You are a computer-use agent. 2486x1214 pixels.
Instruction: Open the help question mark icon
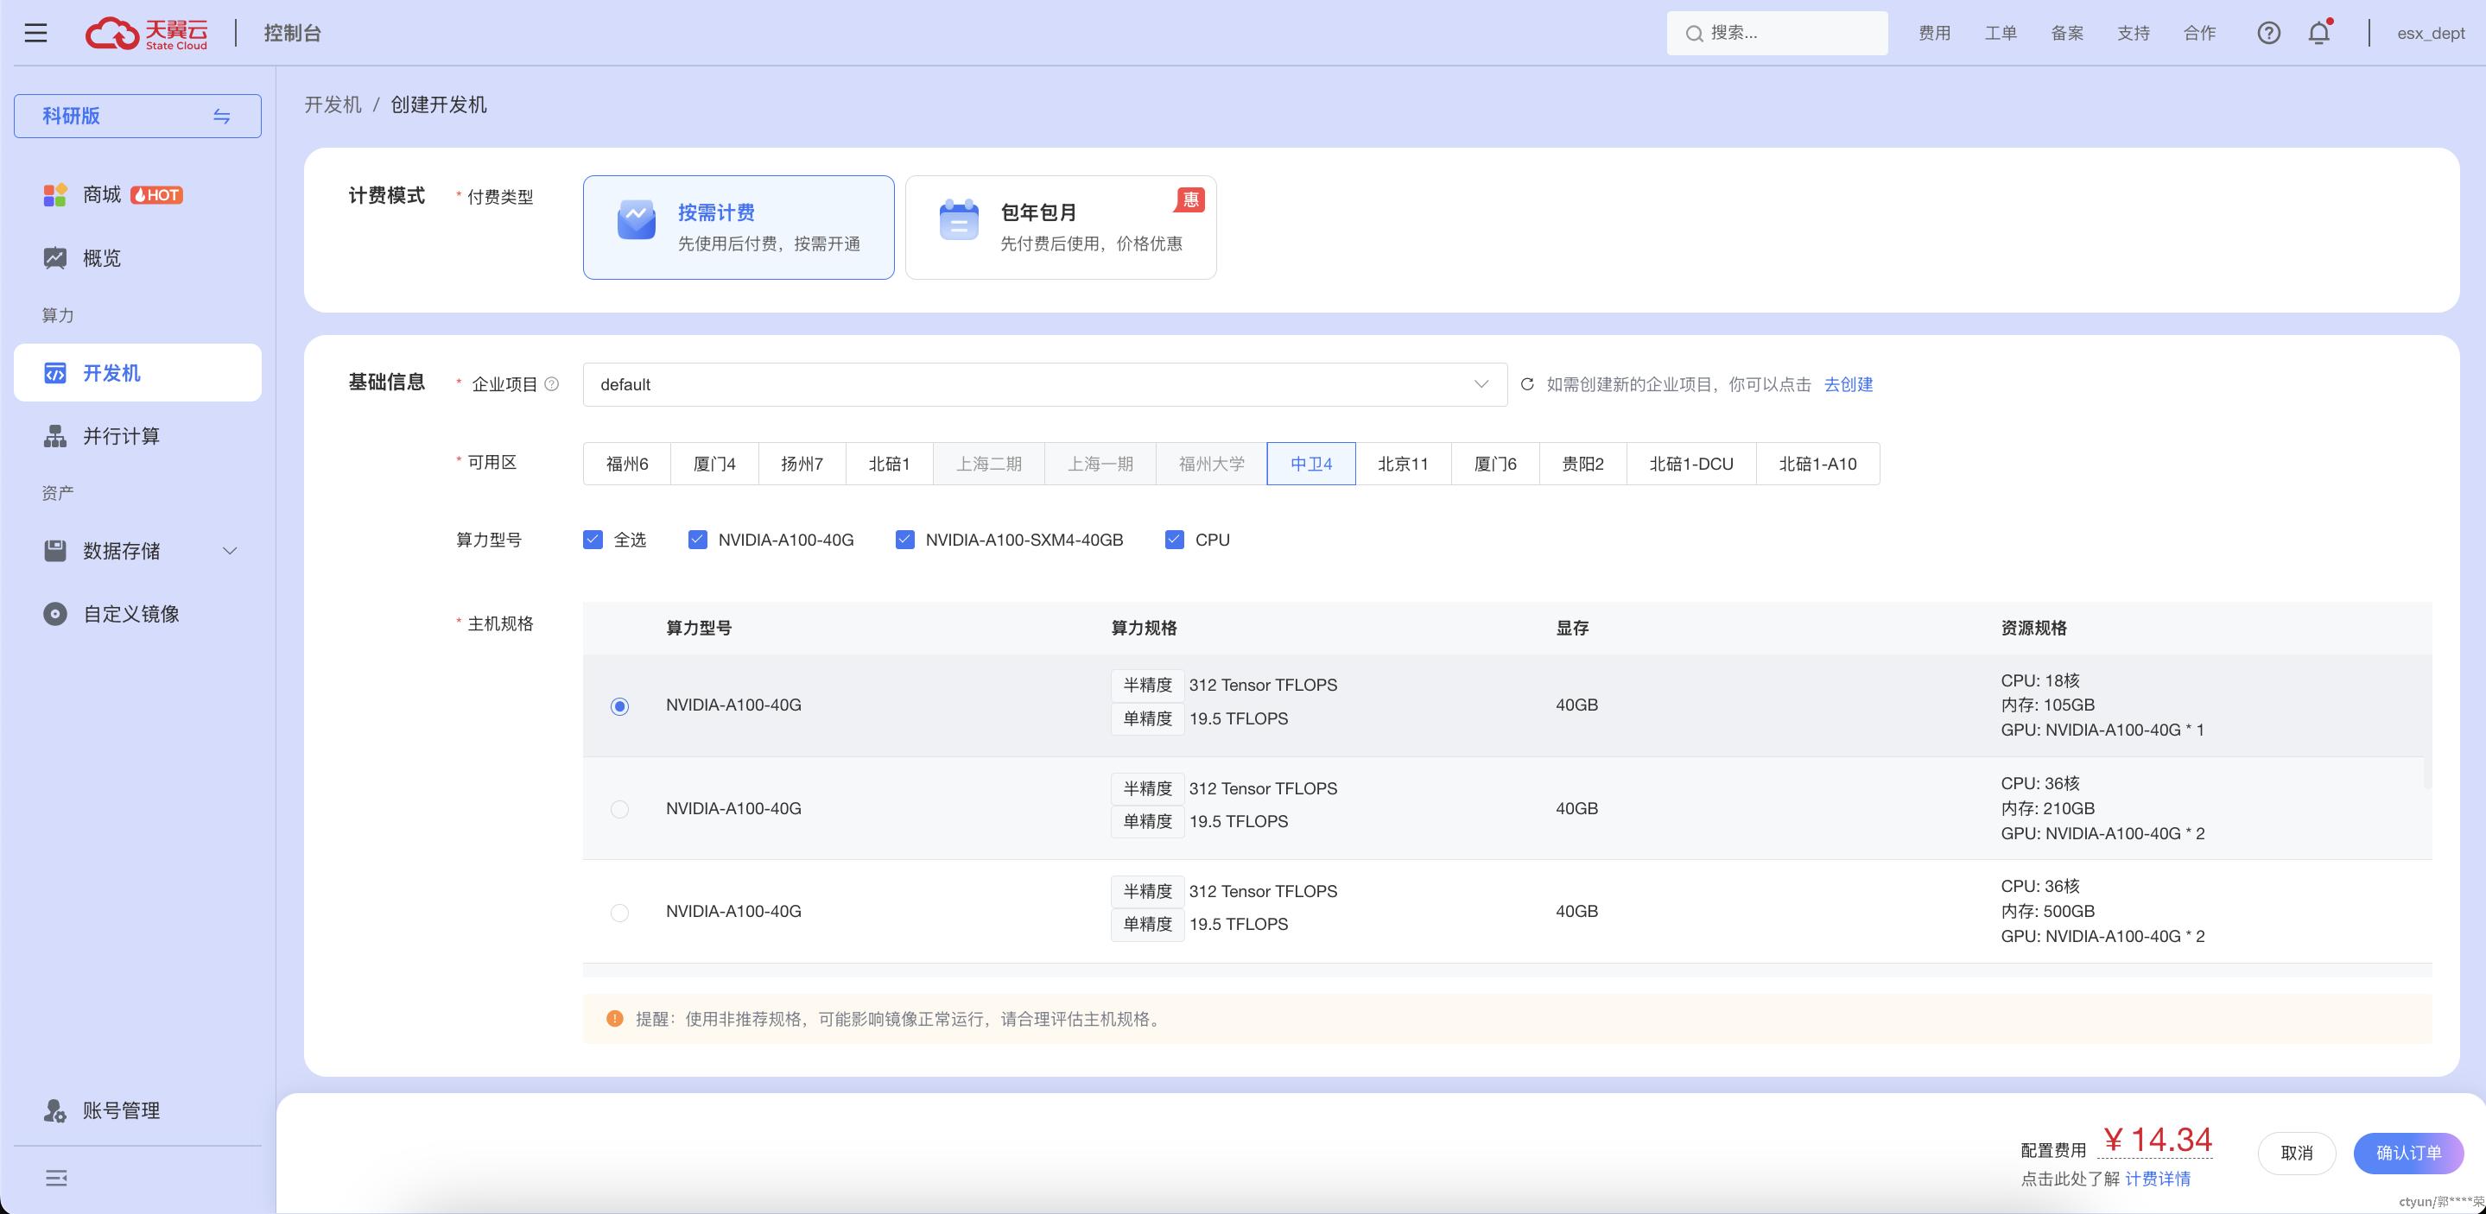click(2268, 33)
